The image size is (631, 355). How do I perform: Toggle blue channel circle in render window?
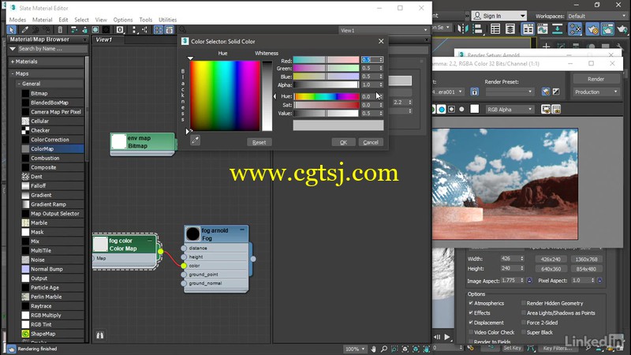[442, 109]
